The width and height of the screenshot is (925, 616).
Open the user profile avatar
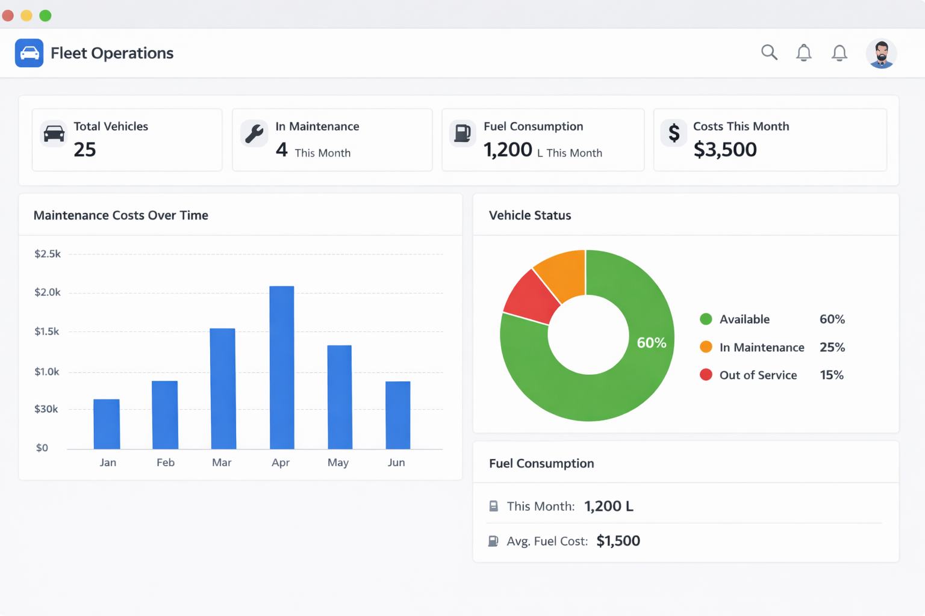click(x=881, y=54)
